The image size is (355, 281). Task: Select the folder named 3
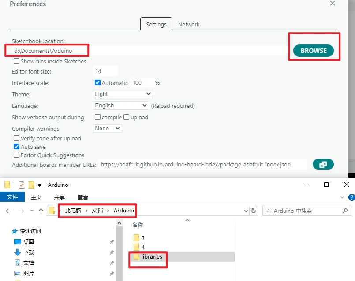coord(139,238)
